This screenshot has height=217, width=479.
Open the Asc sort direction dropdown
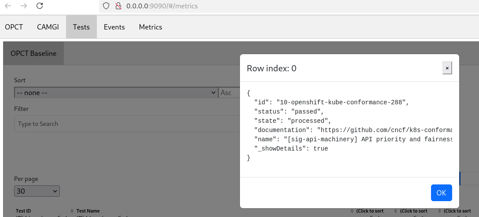(229, 93)
